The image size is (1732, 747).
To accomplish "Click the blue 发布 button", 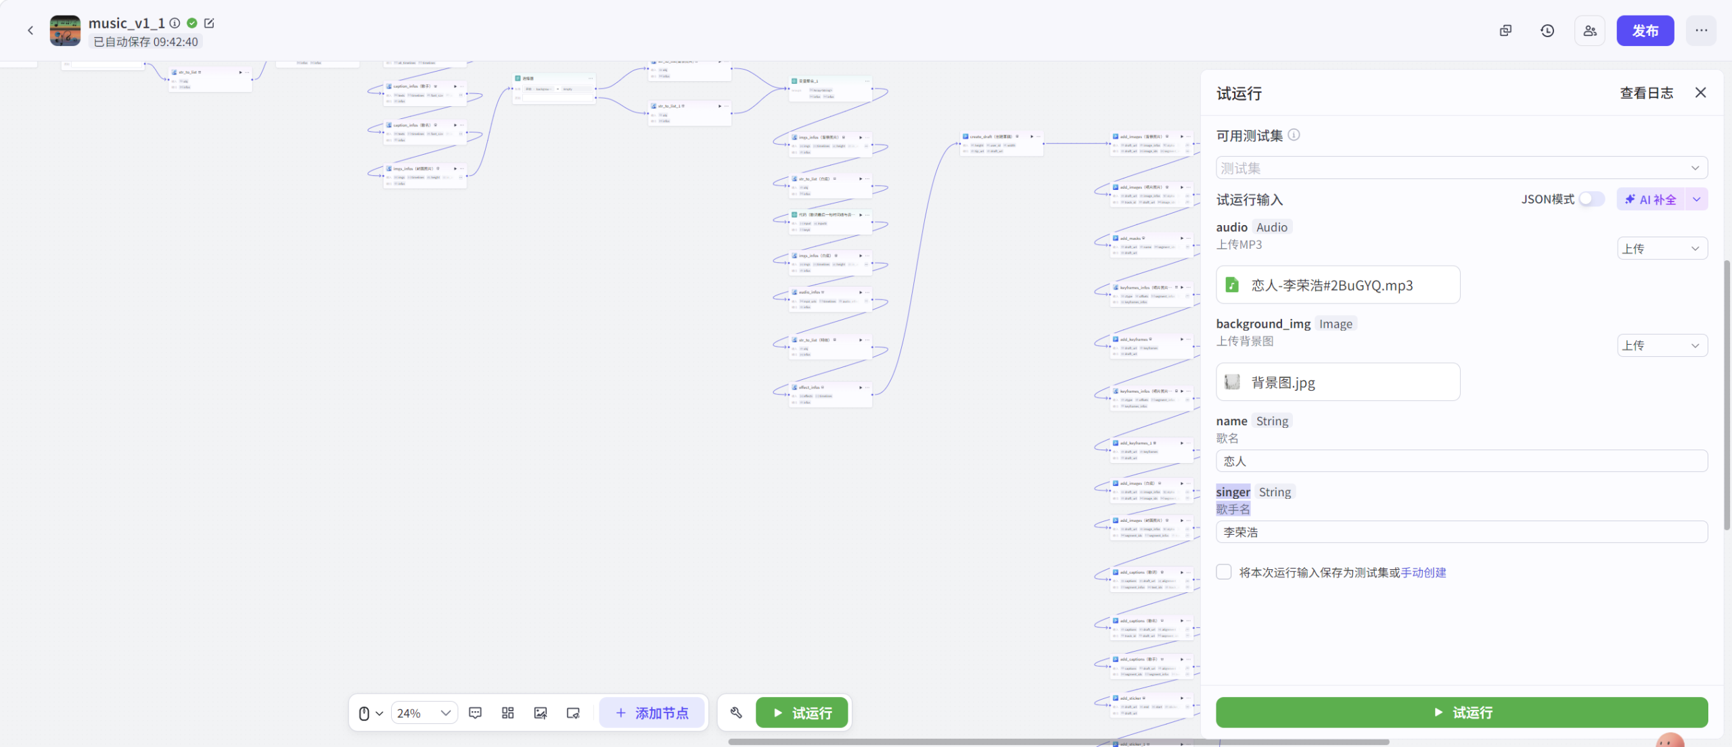I will coord(1645,30).
